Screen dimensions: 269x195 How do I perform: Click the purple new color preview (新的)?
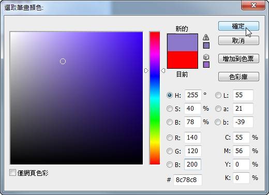coord(183,42)
